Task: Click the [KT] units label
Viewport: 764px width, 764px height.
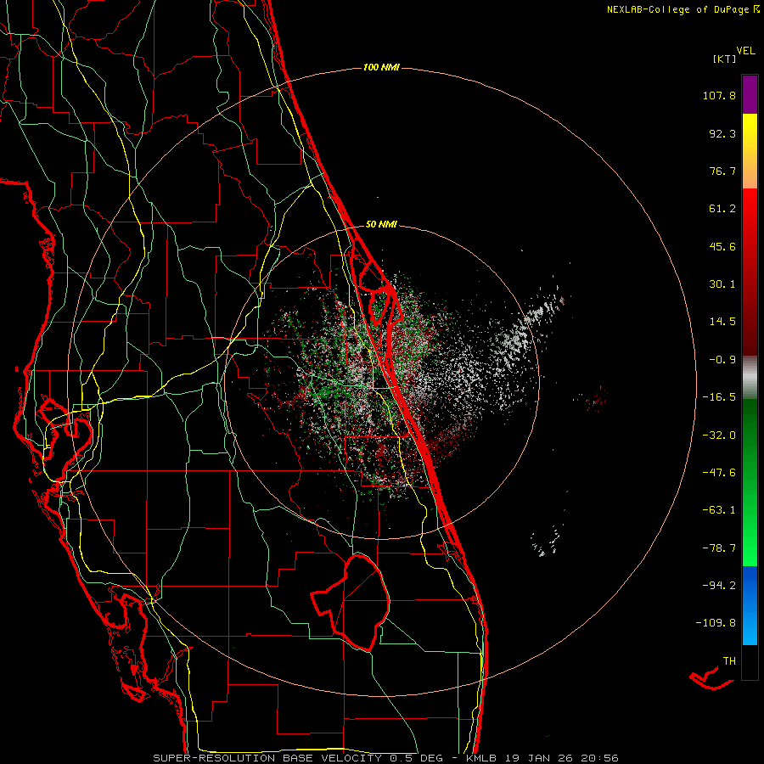Action: 725,59
